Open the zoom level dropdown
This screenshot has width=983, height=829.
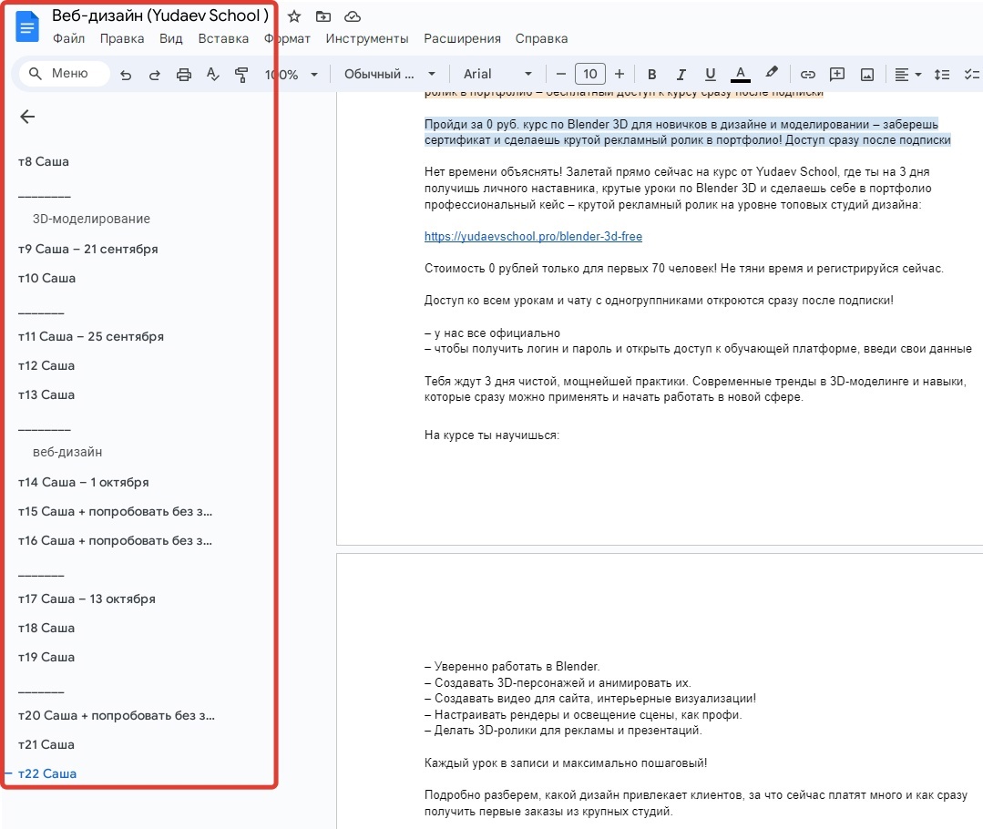(x=292, y=75)
